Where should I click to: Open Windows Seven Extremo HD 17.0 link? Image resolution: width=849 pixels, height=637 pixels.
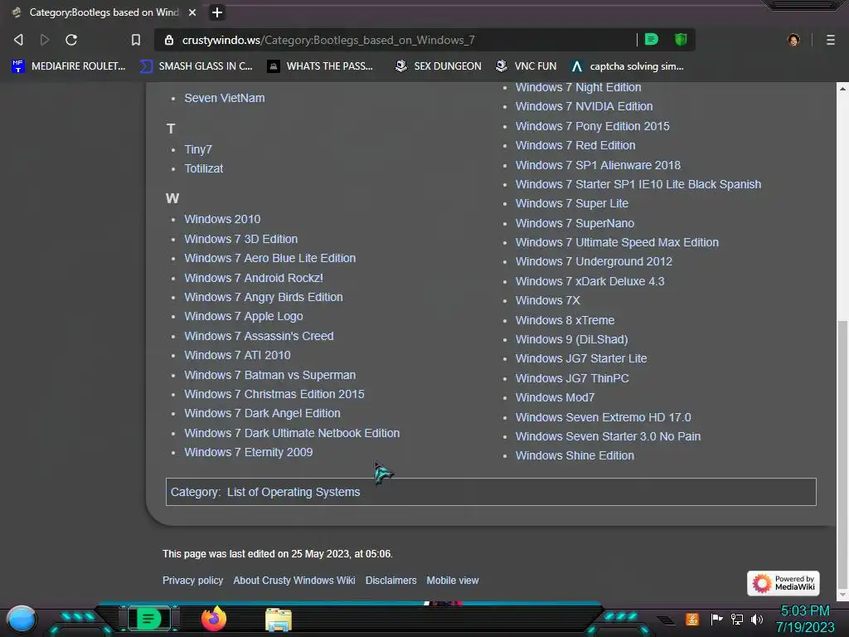coord(603,418)
